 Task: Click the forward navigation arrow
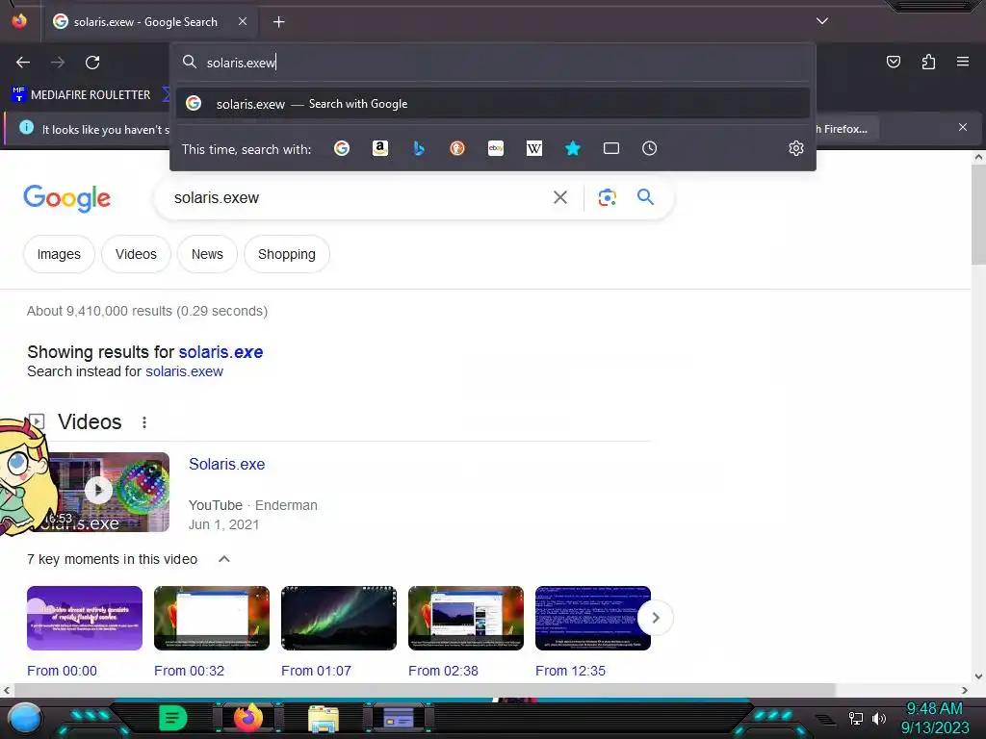click(x=58, y=63)
